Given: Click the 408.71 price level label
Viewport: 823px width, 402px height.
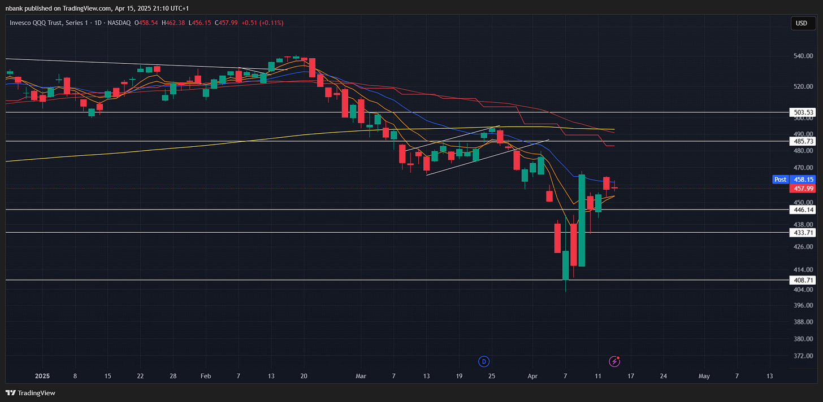Looking at the screenshot, I should click(802, 280).
